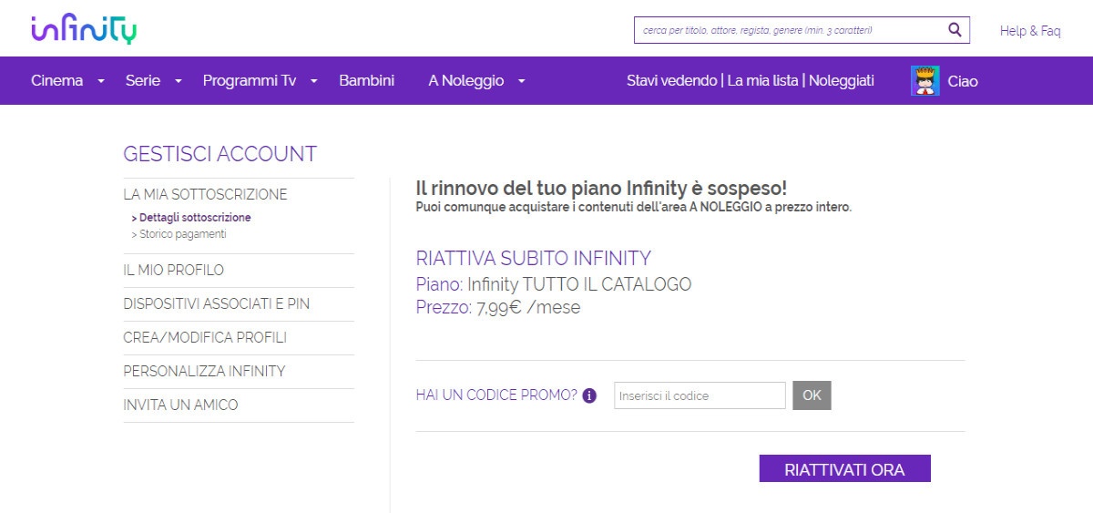
Task: Confirm promo code with OK button
Action: 812,395
